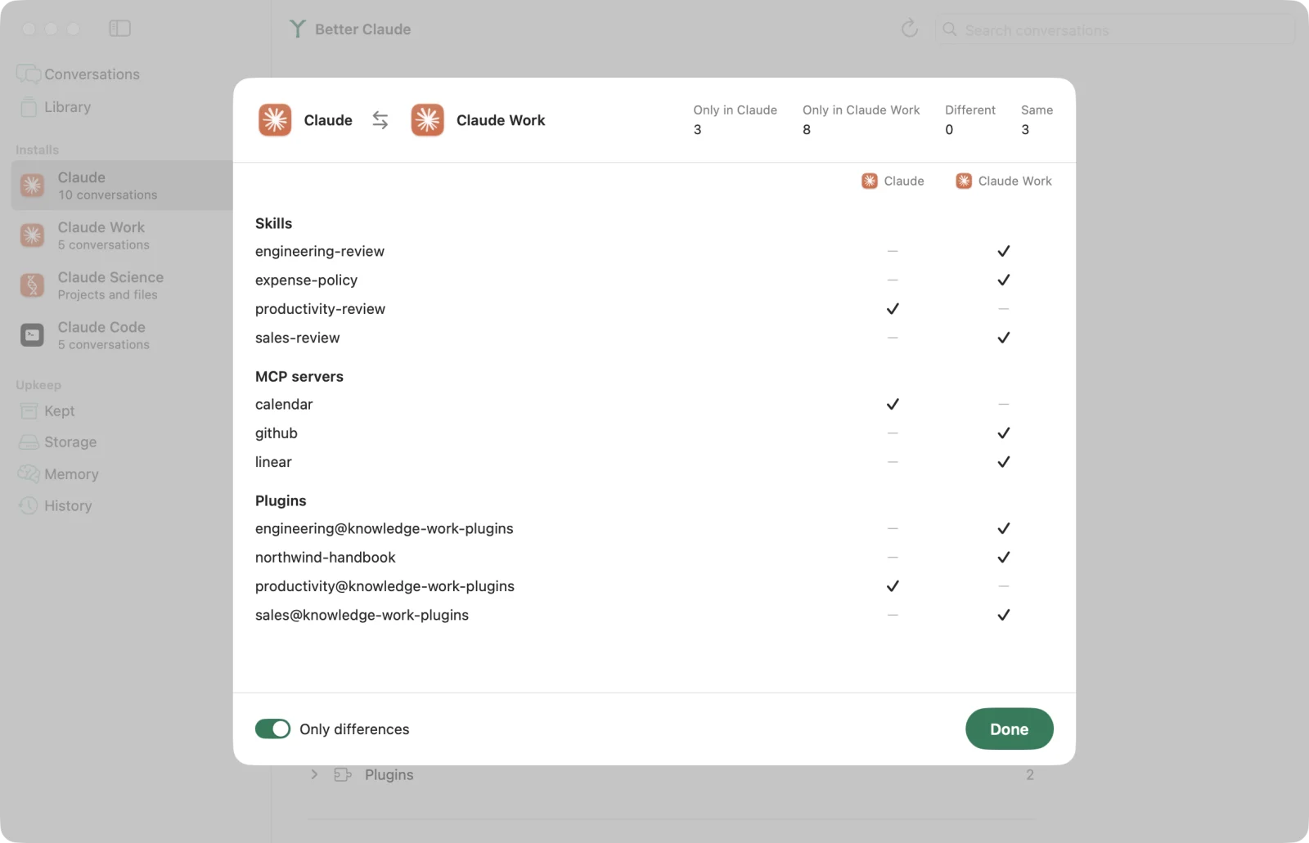
Task: Select the "engineering-review" skill row label
Action: (320, 252)
